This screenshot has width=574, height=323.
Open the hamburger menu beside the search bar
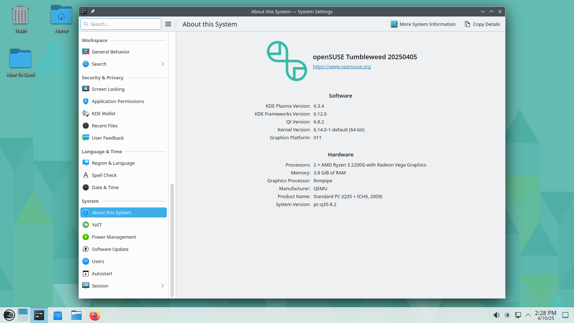[168, 24]
